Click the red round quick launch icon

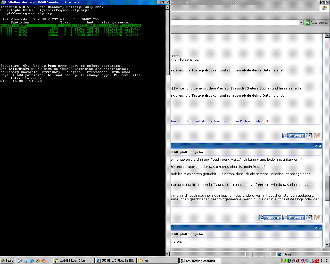(x=44, y=261)
